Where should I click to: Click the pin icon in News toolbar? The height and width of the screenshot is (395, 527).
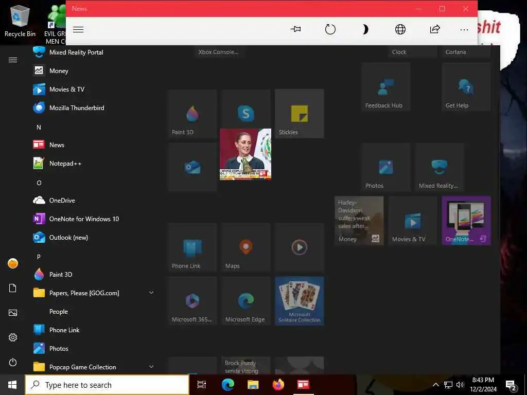295,29
